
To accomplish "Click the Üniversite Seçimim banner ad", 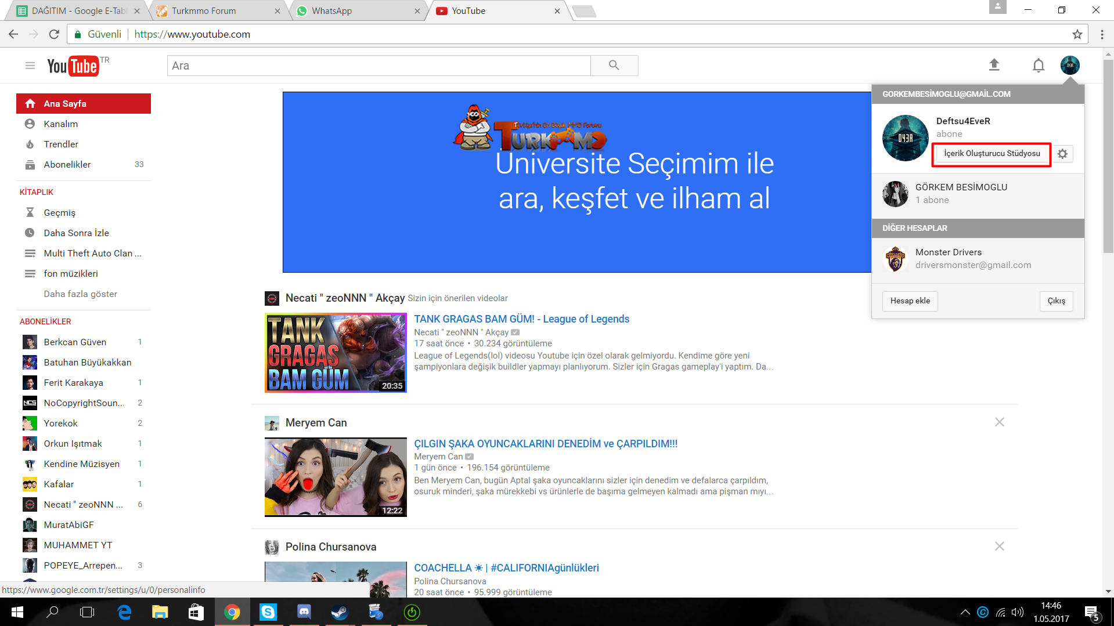I will click(x=577, y=182).
